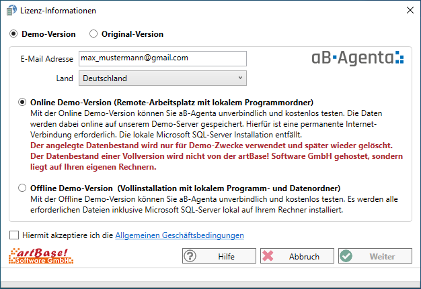This screenshot has width=421, height=289.
Task: Select the Original-Version radio button
Action: tap(93, 34)
